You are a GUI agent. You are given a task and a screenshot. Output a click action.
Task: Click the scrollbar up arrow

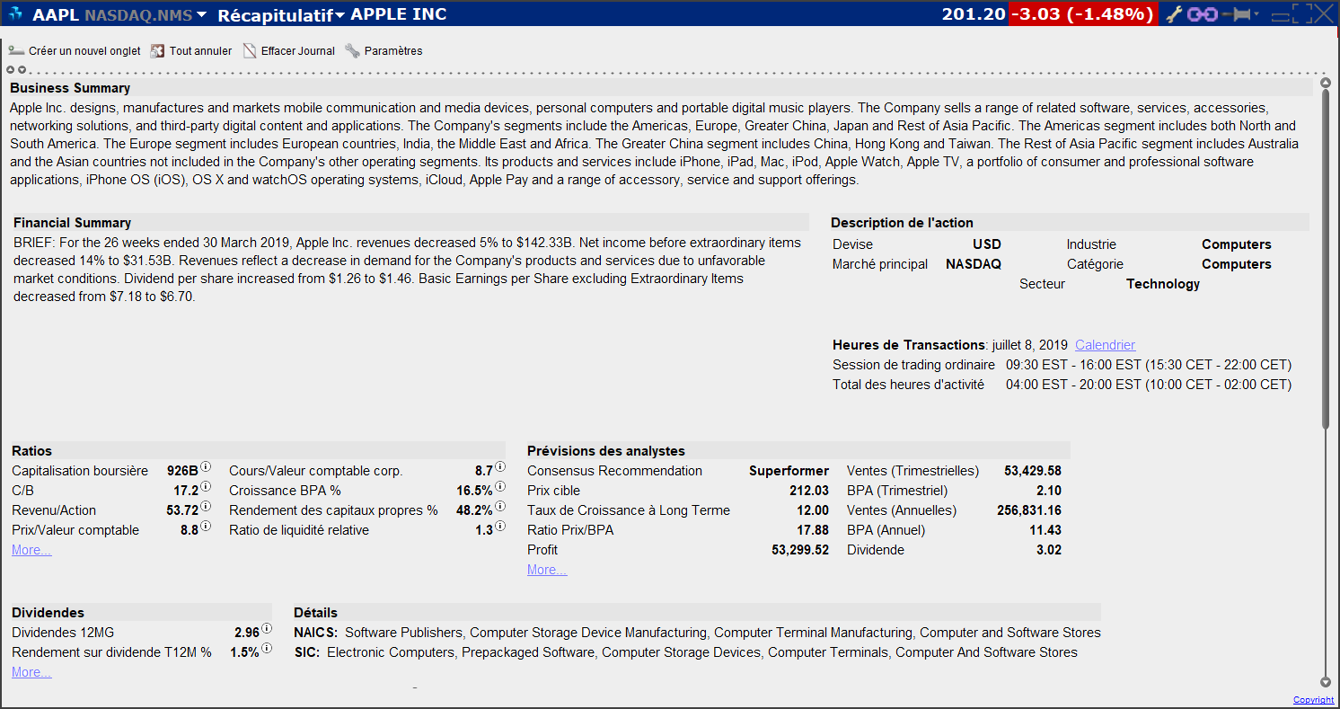(x=1326, y=83)
